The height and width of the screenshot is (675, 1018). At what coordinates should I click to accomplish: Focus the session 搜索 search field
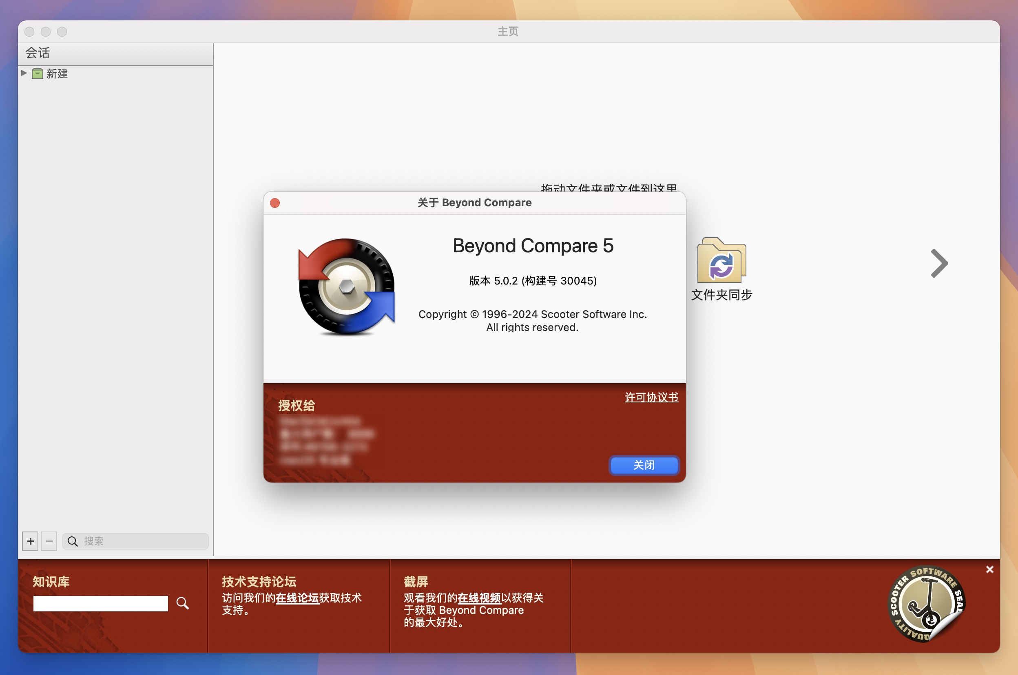coord(135,541)
